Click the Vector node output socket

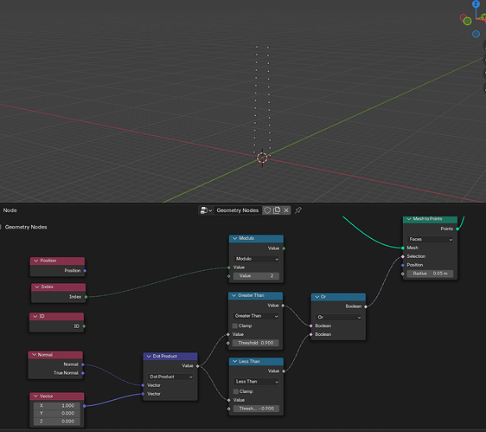tap(84, 406)
